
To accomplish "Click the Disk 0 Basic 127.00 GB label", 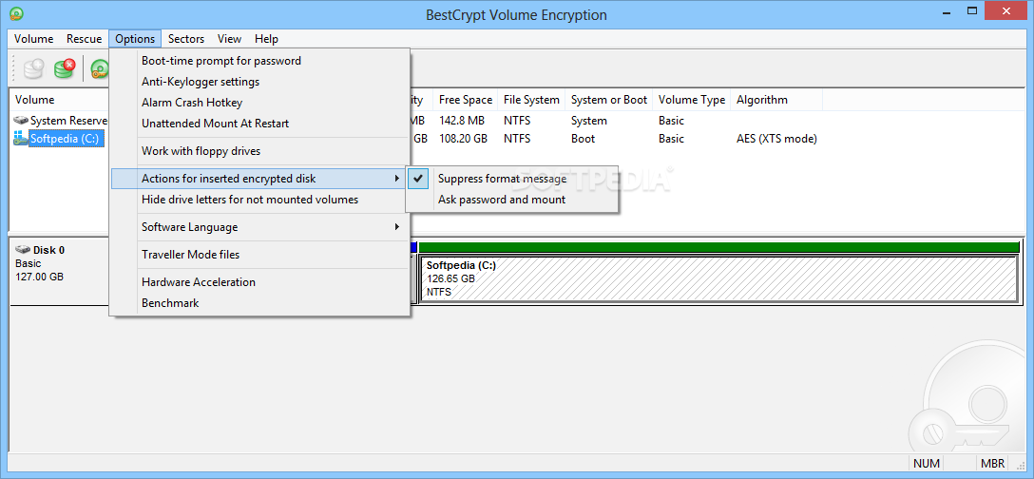I will pyautogui.click(x=40, y=263).
